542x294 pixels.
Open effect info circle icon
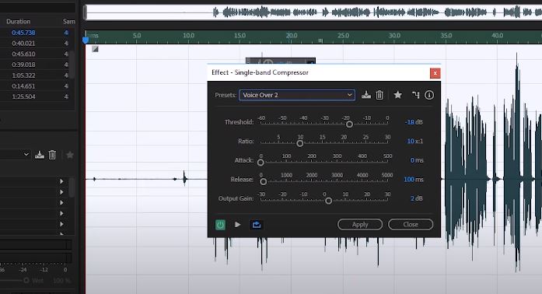pos(429,95)
